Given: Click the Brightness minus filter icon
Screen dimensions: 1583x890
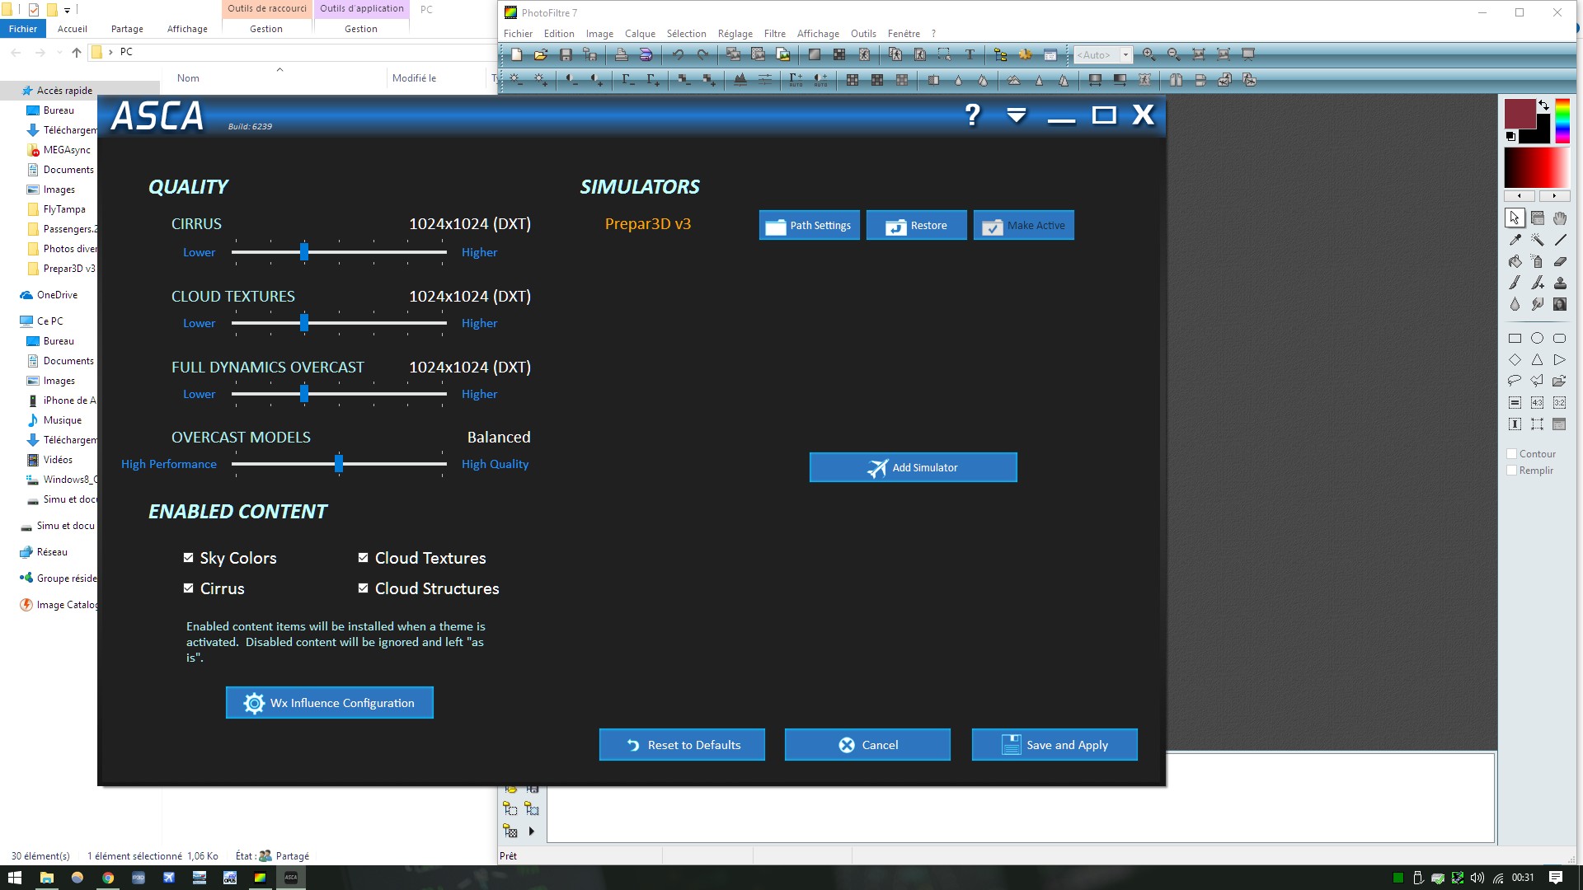Looking at the screenshot, I should point(515,80).
